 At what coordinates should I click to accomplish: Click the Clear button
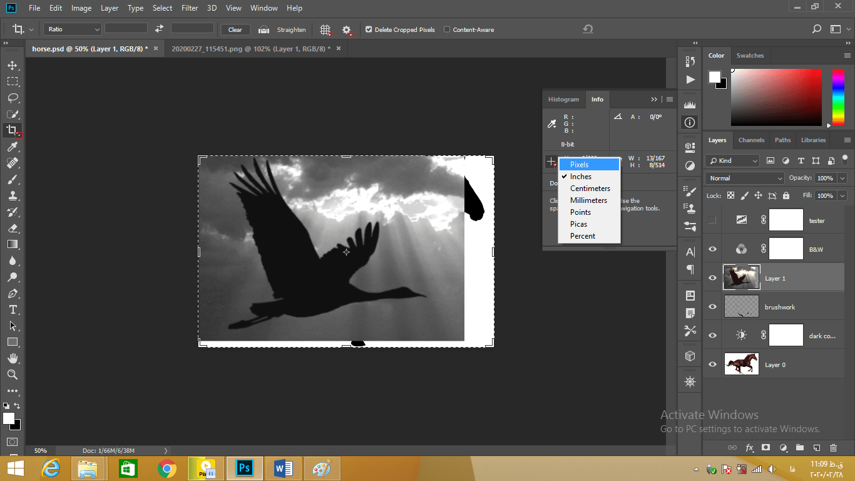[235, 29]
